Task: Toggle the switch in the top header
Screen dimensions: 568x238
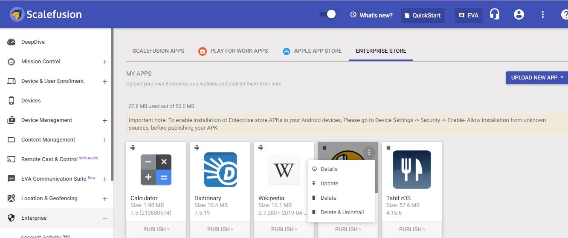Action: (327, 14)
